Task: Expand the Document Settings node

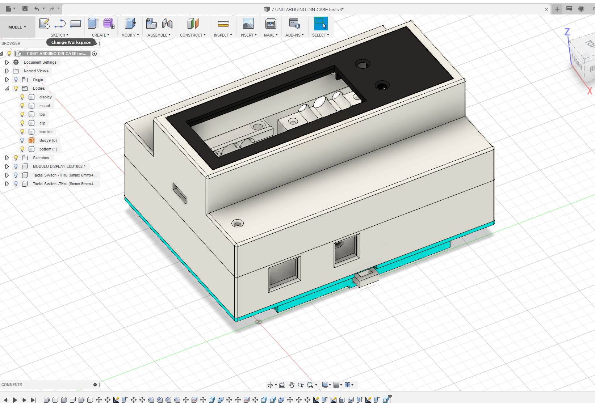Action: [x=7, y=62]
